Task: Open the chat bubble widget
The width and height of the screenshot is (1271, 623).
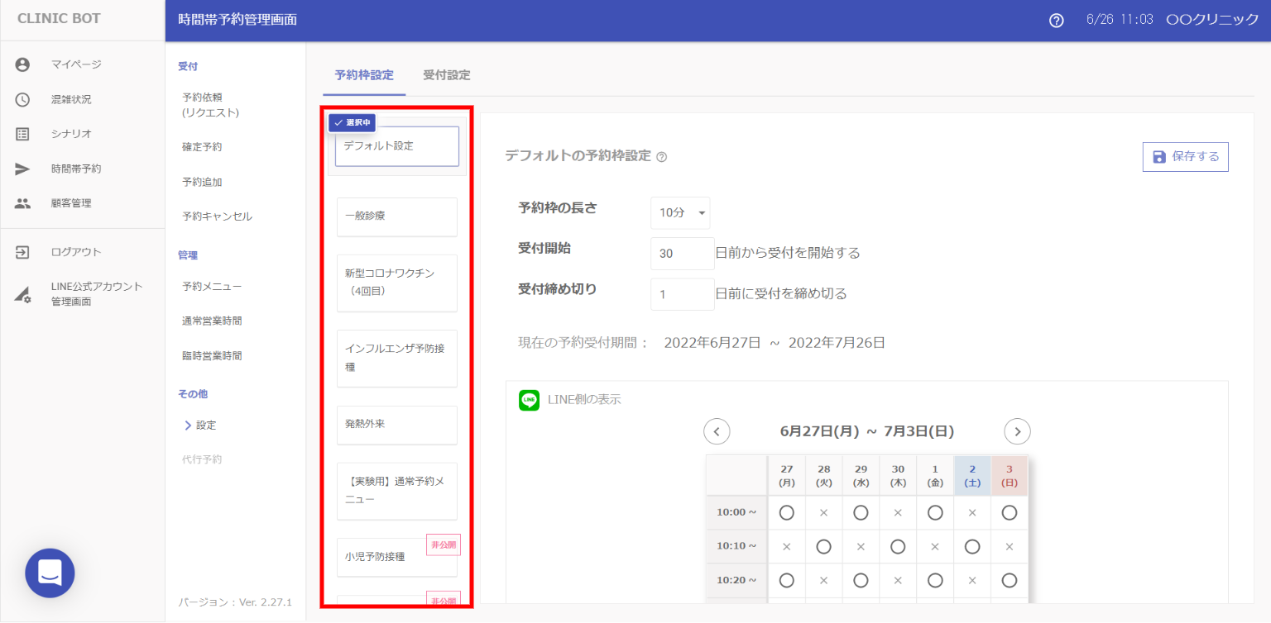Action: 50,573
